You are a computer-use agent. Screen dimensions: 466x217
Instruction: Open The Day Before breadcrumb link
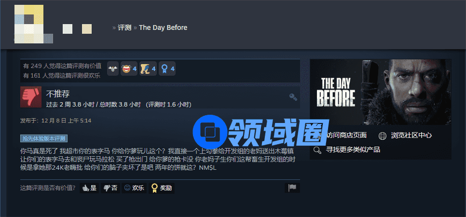163,27
